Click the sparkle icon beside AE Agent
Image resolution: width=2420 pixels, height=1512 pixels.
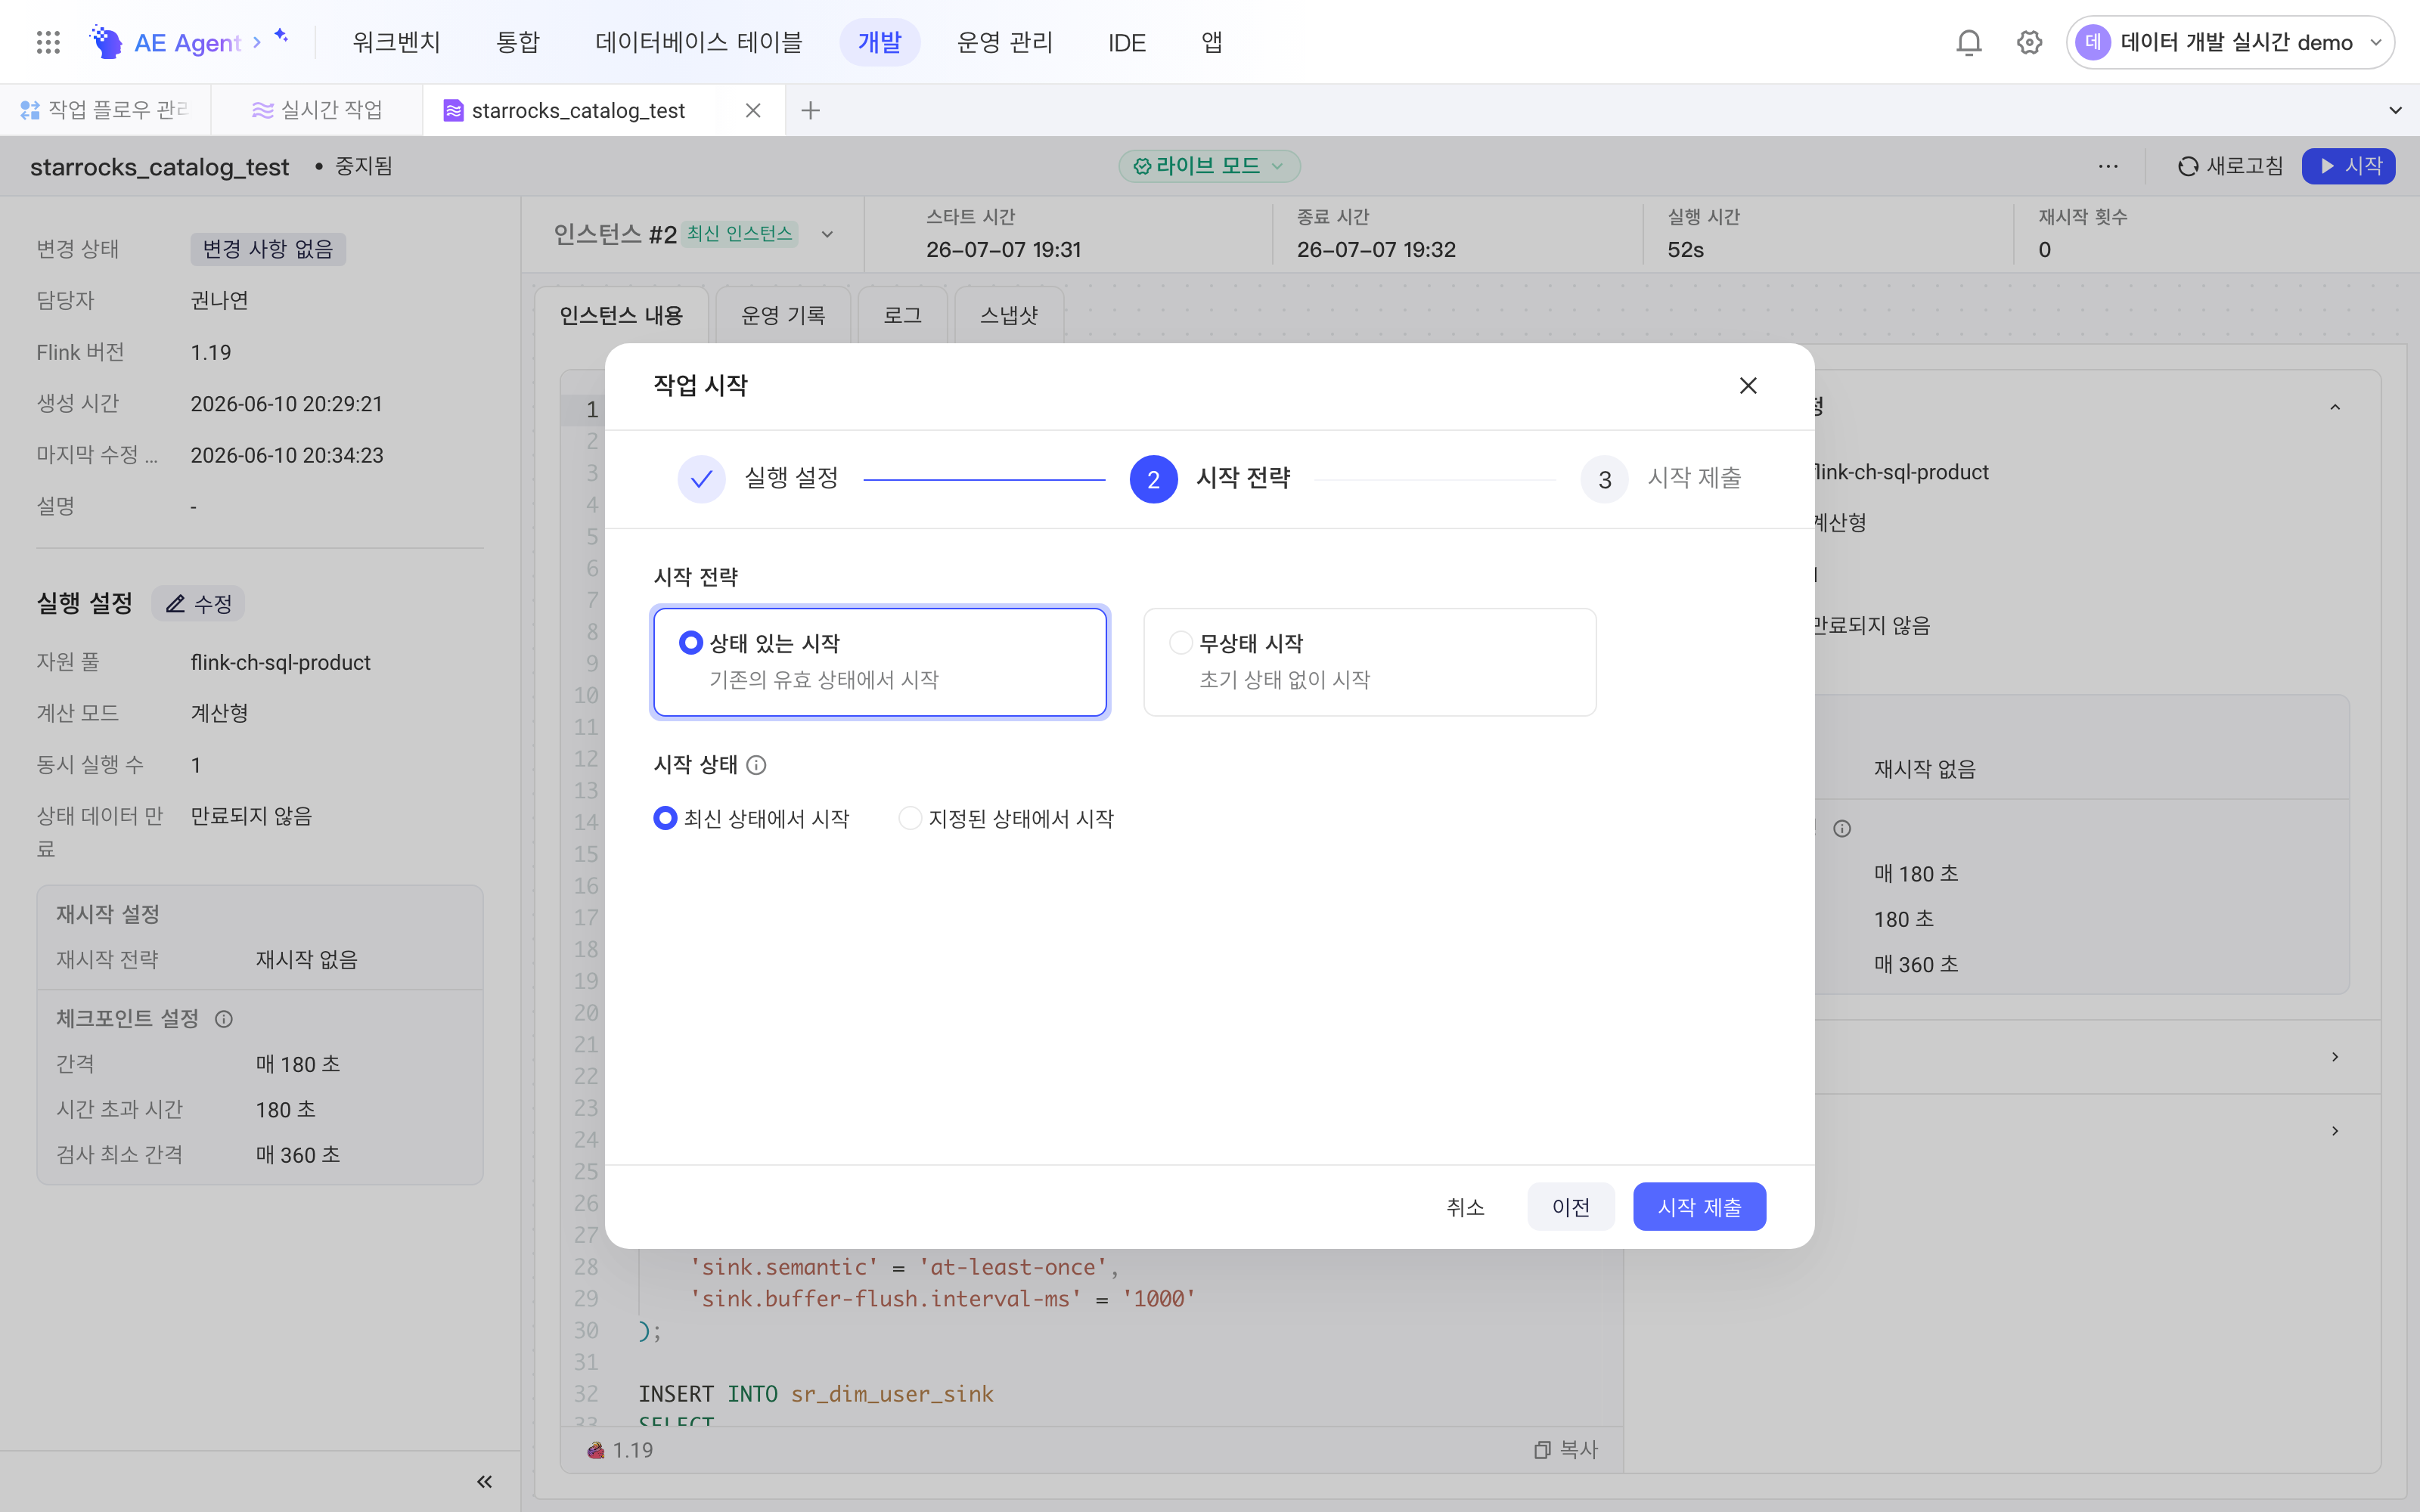pyautogui.click(x=282, y=36)
